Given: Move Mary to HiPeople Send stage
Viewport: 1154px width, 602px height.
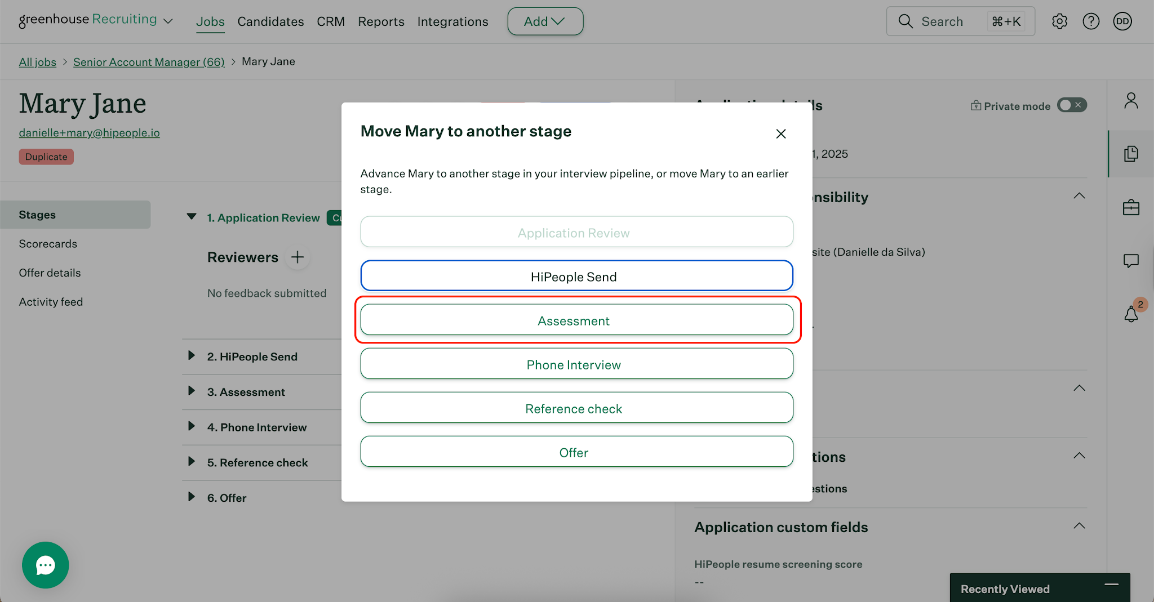Looking at the screenshot, I should pyautogui.click(x=576, y=276).
